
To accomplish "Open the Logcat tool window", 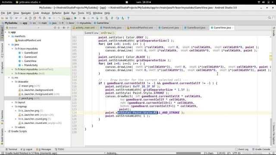I will click(26, 149).
